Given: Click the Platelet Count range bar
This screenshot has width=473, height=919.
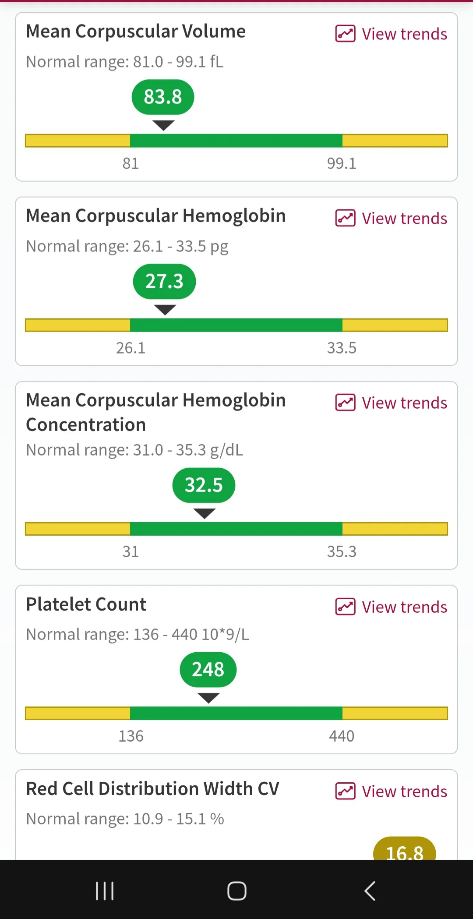Looking at the screenshot, I should 236,713.
